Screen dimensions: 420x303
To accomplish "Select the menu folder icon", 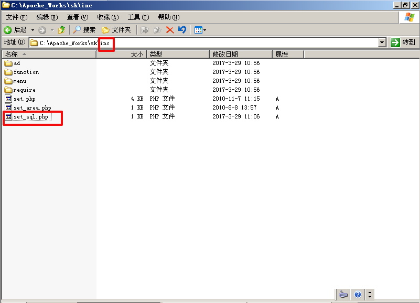I will coord(8,81).
